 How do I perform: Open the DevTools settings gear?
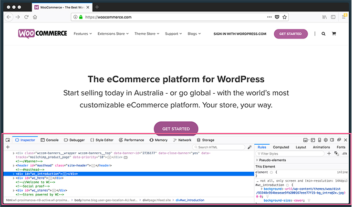coord(326,140)
